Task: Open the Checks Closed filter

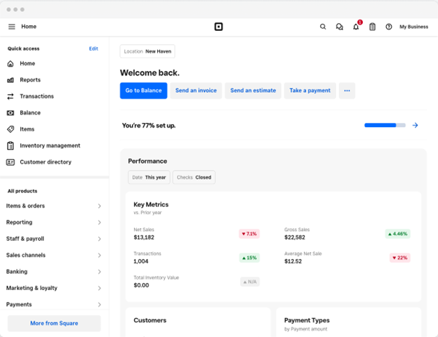Action: click(x=194, y=178)
